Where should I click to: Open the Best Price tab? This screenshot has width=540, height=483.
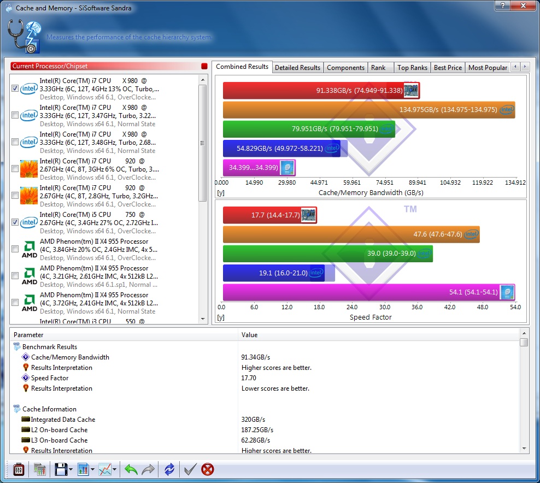click(x=448, y=68)
